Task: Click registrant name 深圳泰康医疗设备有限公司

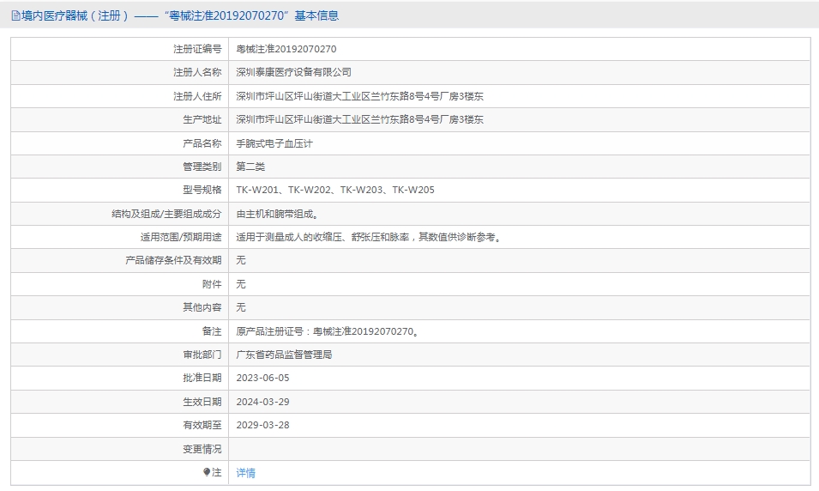Action: coord(293,72)
